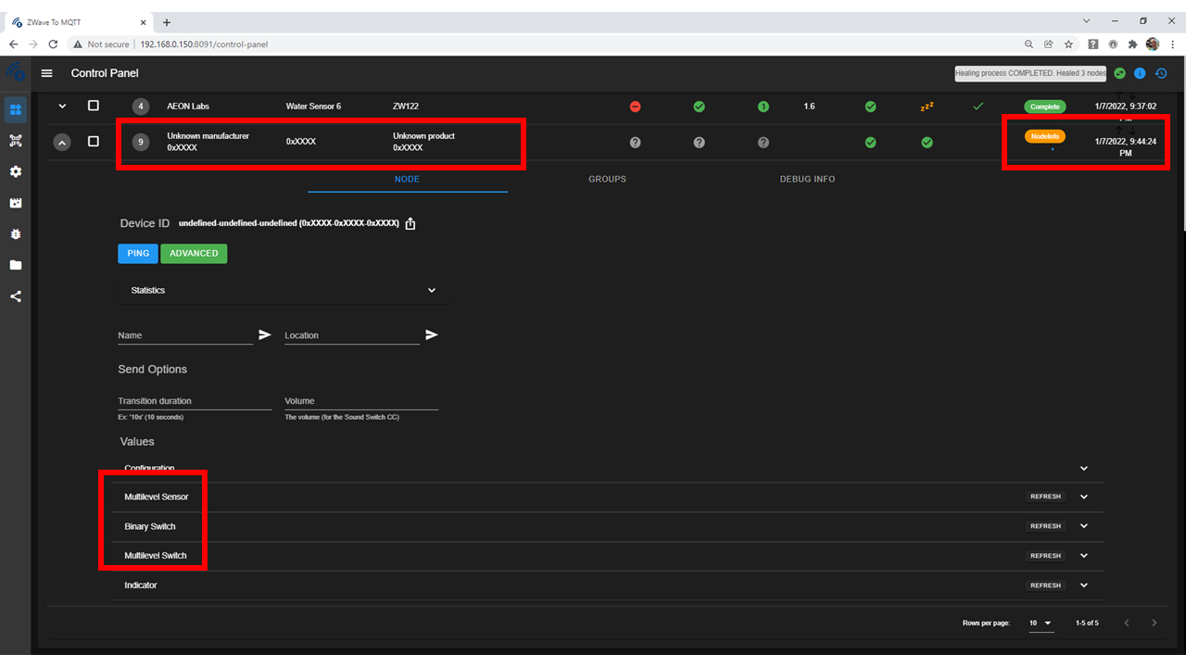Viewport: 1186px width, 667px height.
Task: Click the export icon beside Device ID
Action: (410, 223)
